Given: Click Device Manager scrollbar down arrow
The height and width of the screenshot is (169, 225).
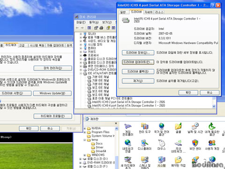Looking at the screenshot, I should (x=214, y=106).
